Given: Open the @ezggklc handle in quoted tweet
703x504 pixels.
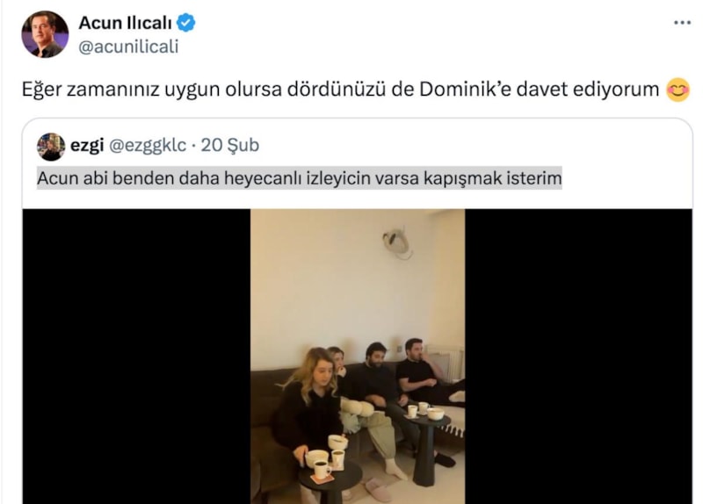Looking at the screenshot, I should click(x=148, y=145).
